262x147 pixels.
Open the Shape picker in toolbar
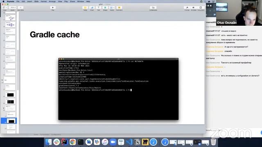point(105,8)
